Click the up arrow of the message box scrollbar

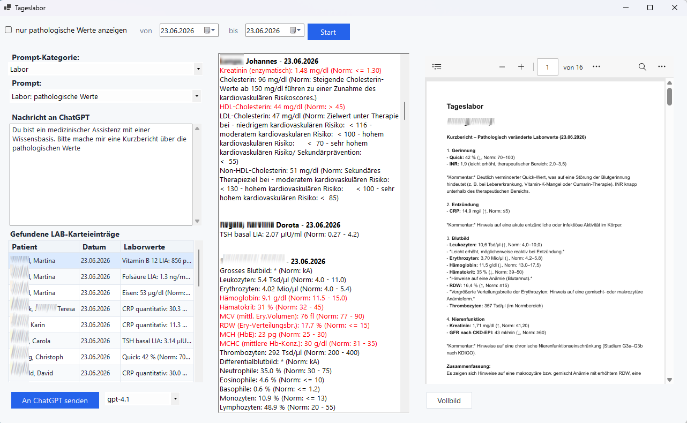(x=197, y=129)
